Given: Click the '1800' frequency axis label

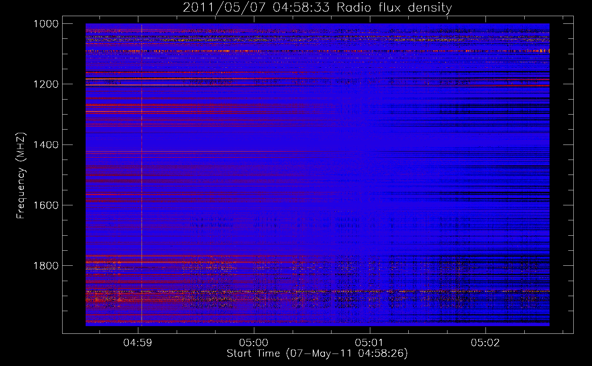Looking at the screenshot, I should point(46,265).
